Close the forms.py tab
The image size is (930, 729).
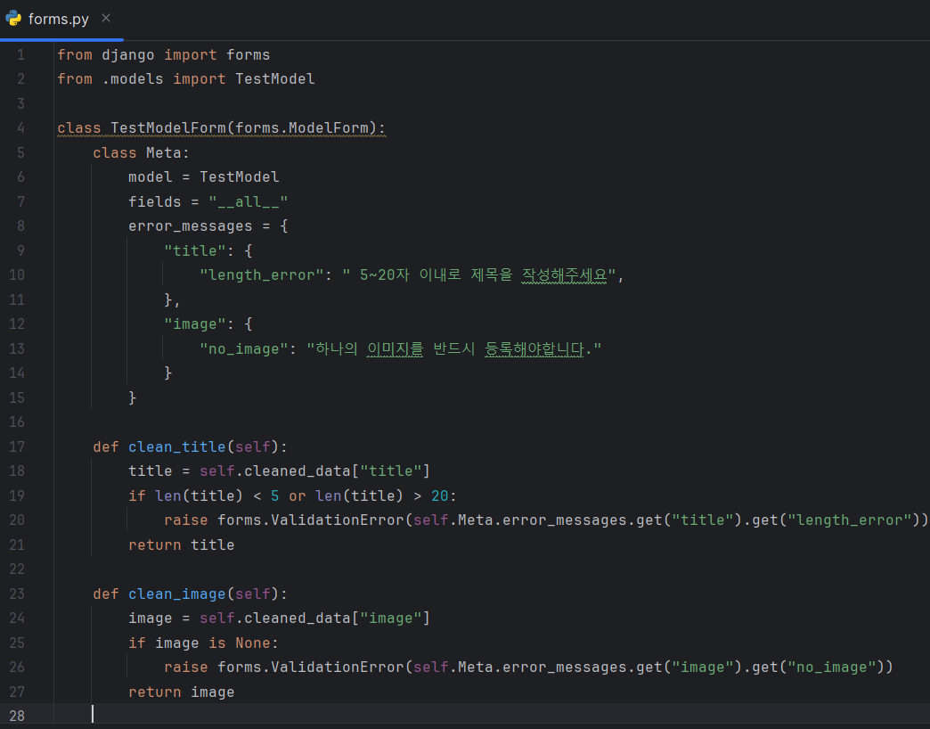(x=106, y=19)
